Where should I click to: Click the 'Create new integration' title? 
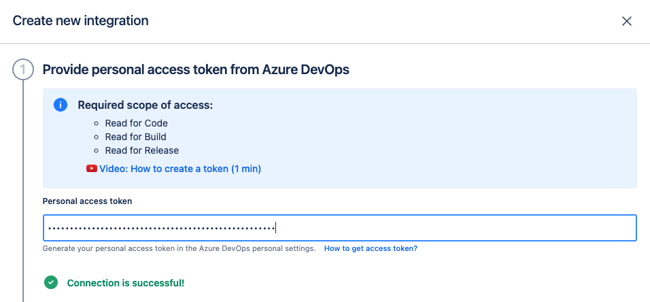pos(80,20)
